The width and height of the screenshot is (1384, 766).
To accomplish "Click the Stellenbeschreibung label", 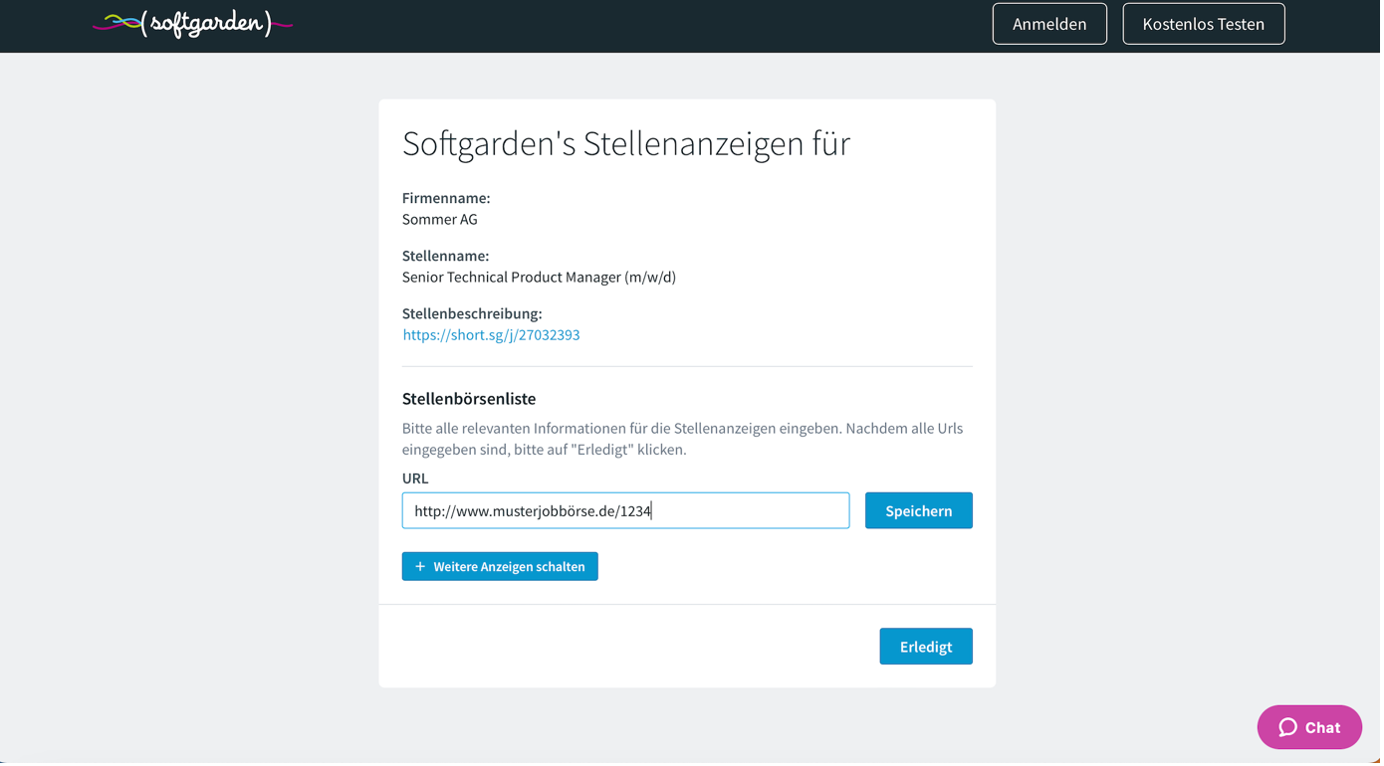I will (472, 313).
